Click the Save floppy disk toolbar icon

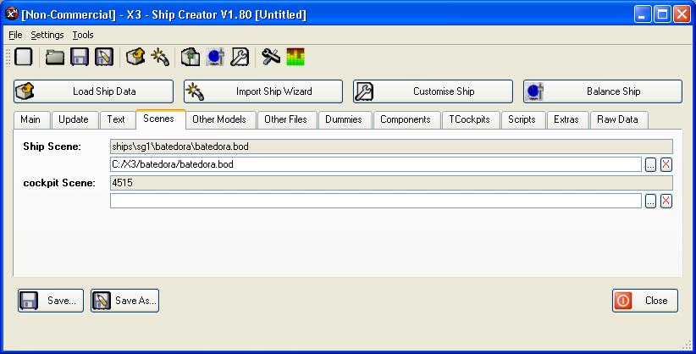[80, 58]
